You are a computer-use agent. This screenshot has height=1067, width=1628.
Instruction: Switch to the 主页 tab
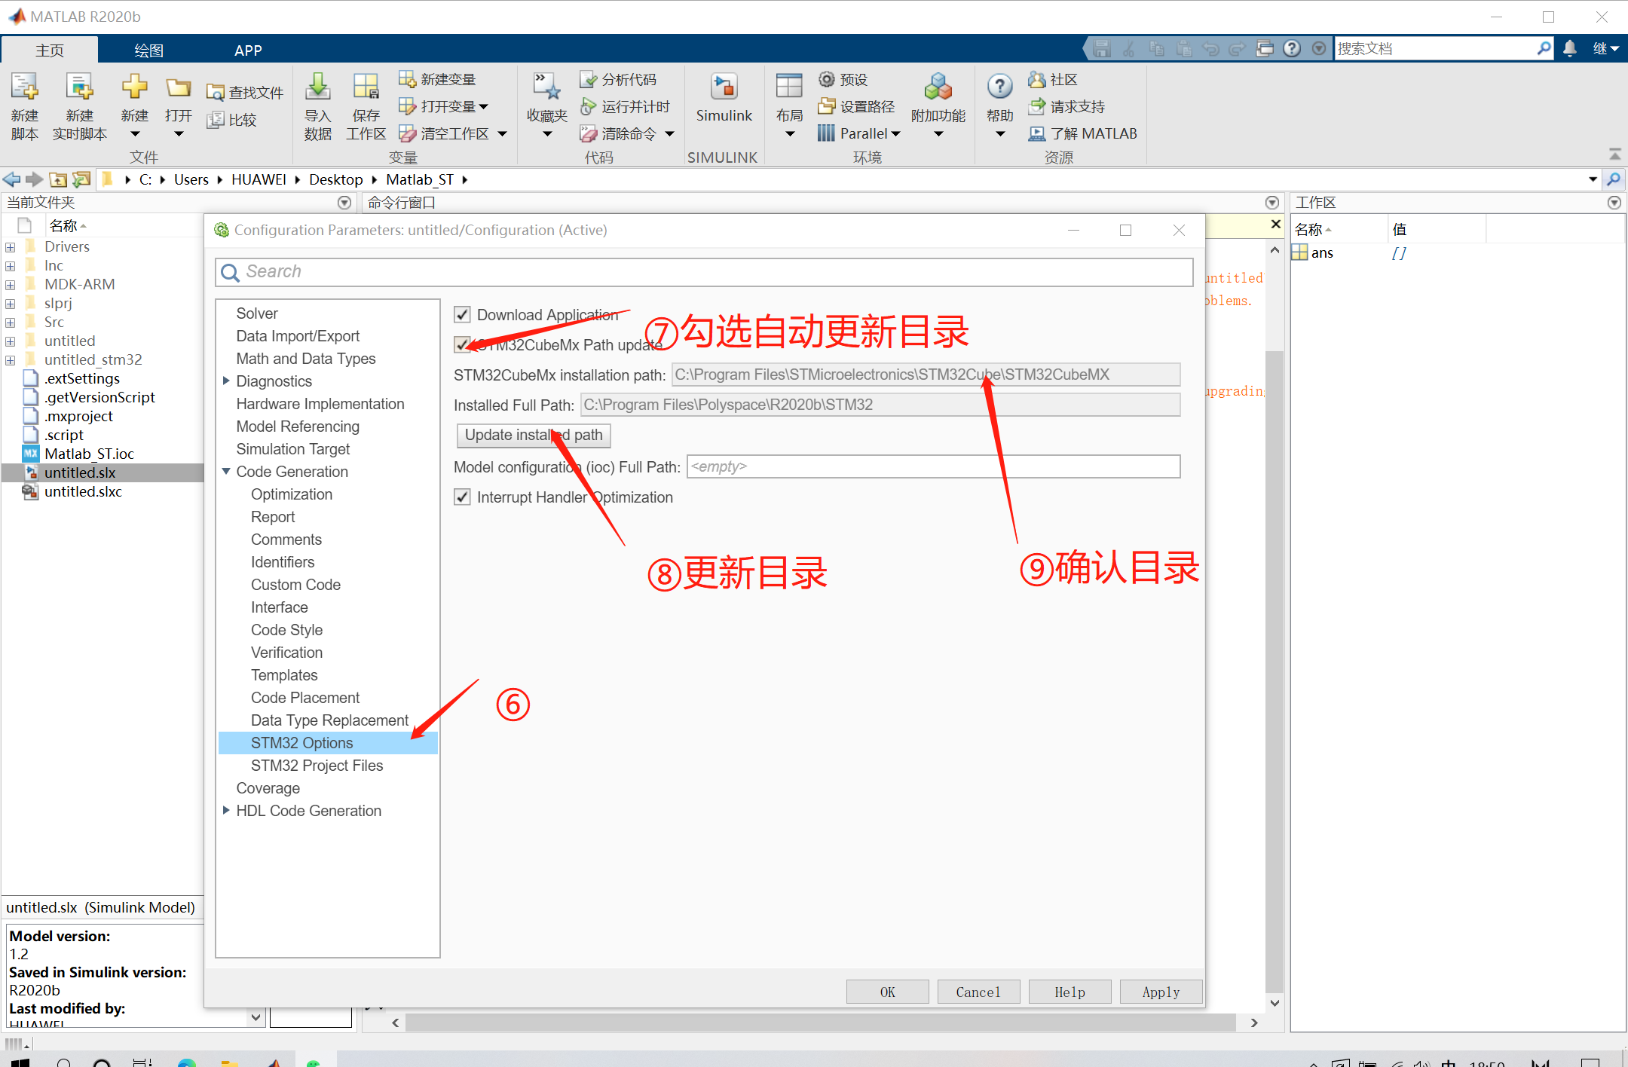tap(50, 50)
